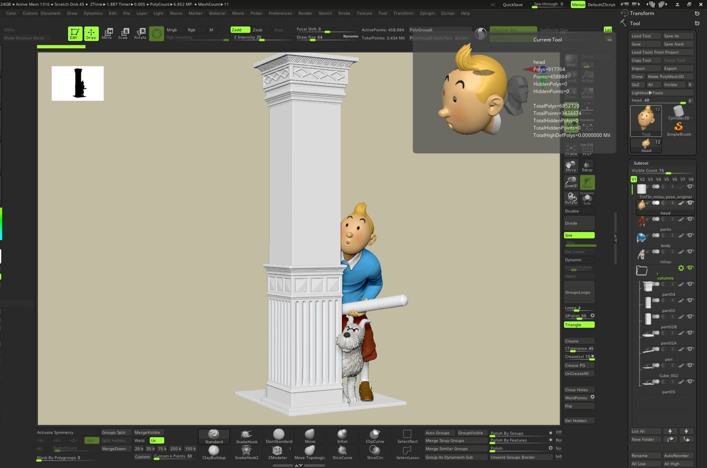Open the Zplugin menu
This screenshot has height=468, width=707.
pyautogui.click(x=427, y=13)
